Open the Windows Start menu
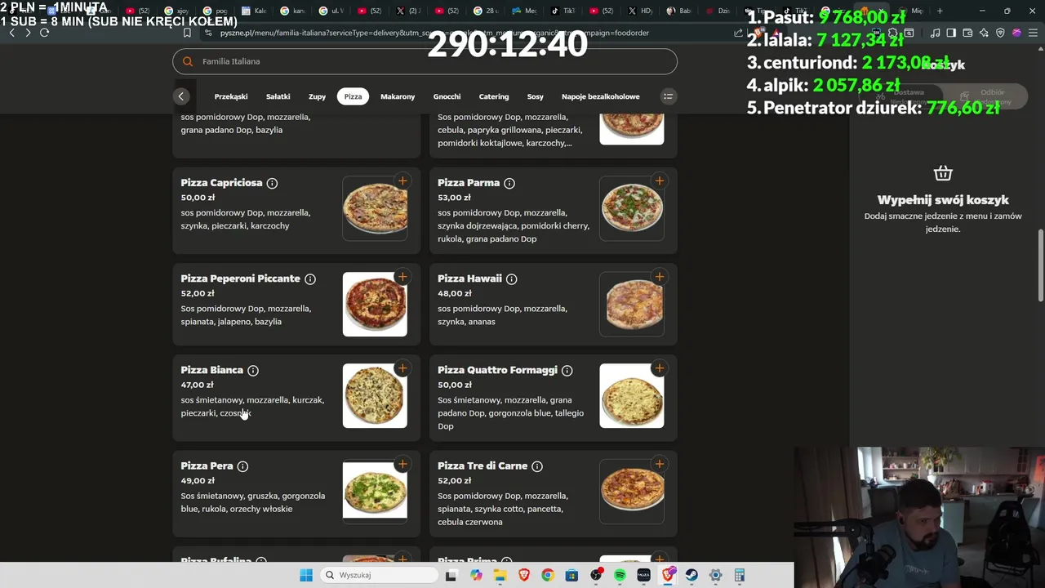Screen dimensions: 1045x588 306,575
